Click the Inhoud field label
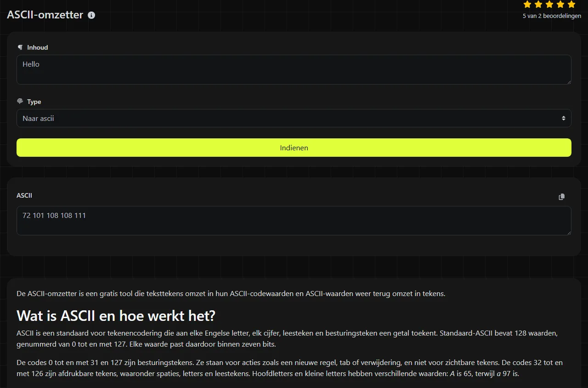The height and width of the screenshot is (388, 588). pyautogui.click(x=37, y=47)
